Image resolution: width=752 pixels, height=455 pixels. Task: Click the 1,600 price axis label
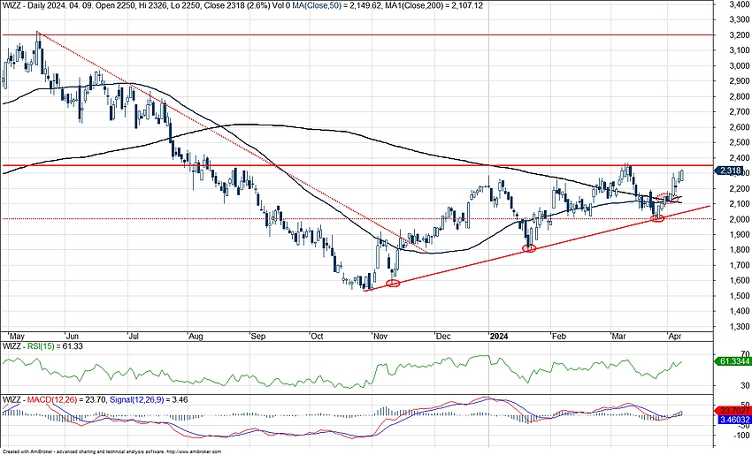click(x=739, y=280)
